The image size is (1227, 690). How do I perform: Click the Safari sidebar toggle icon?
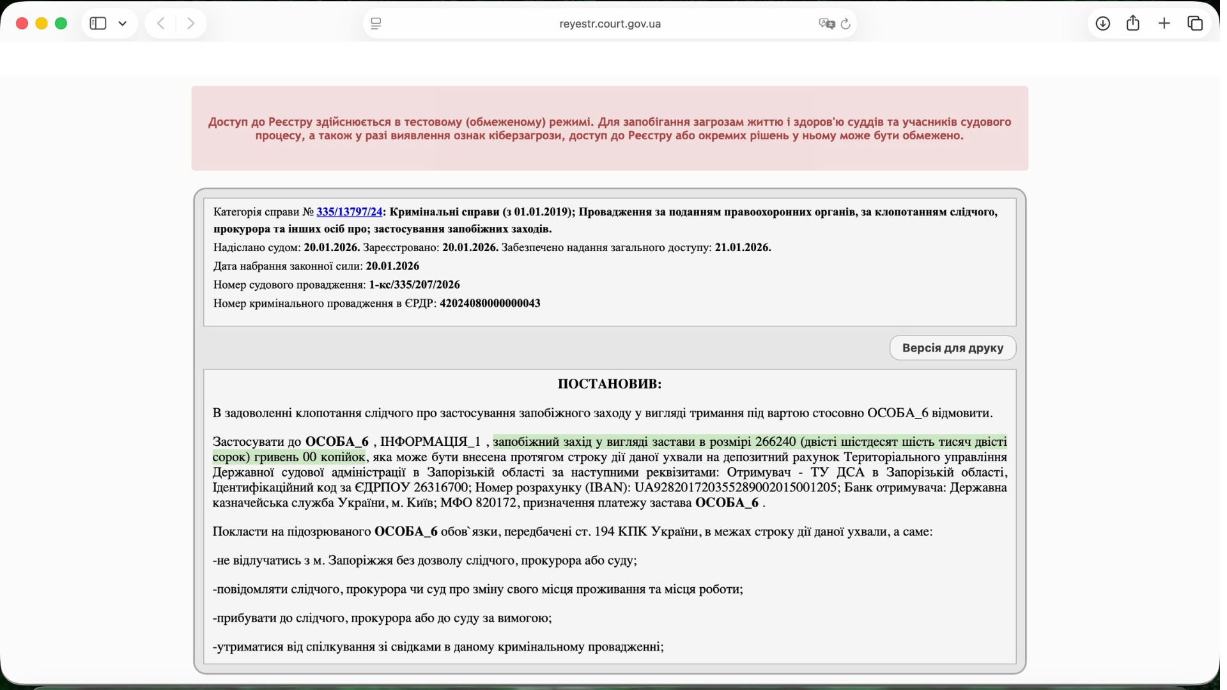click(x=98, y=24)
